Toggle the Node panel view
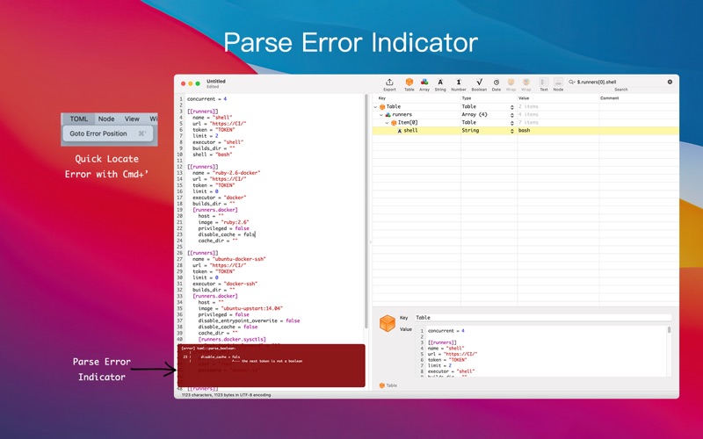The image size is (703, 439). [558, 83]
